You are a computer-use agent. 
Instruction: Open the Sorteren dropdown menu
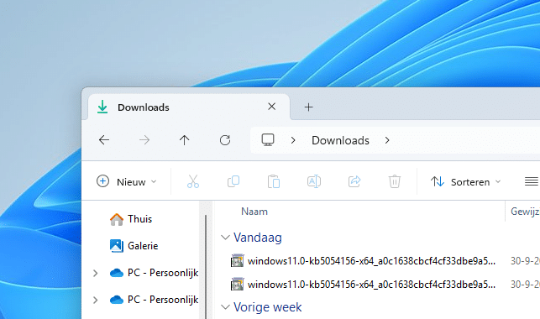tap(465, 181)
